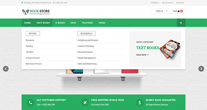Click the 24/7 Customer Support heading
207x110 pixels.
coord(51,100)
